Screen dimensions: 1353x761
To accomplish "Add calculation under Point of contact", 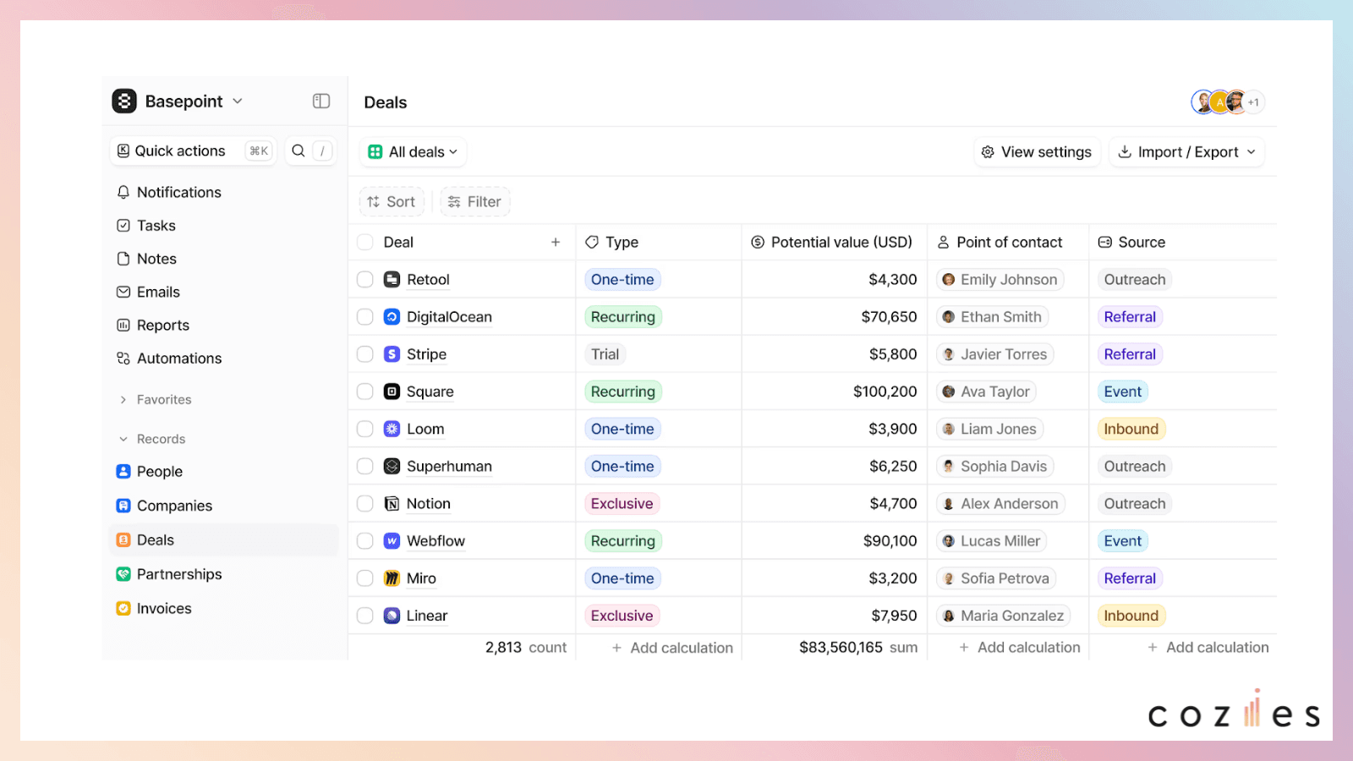I will [x=1019, y=648].
